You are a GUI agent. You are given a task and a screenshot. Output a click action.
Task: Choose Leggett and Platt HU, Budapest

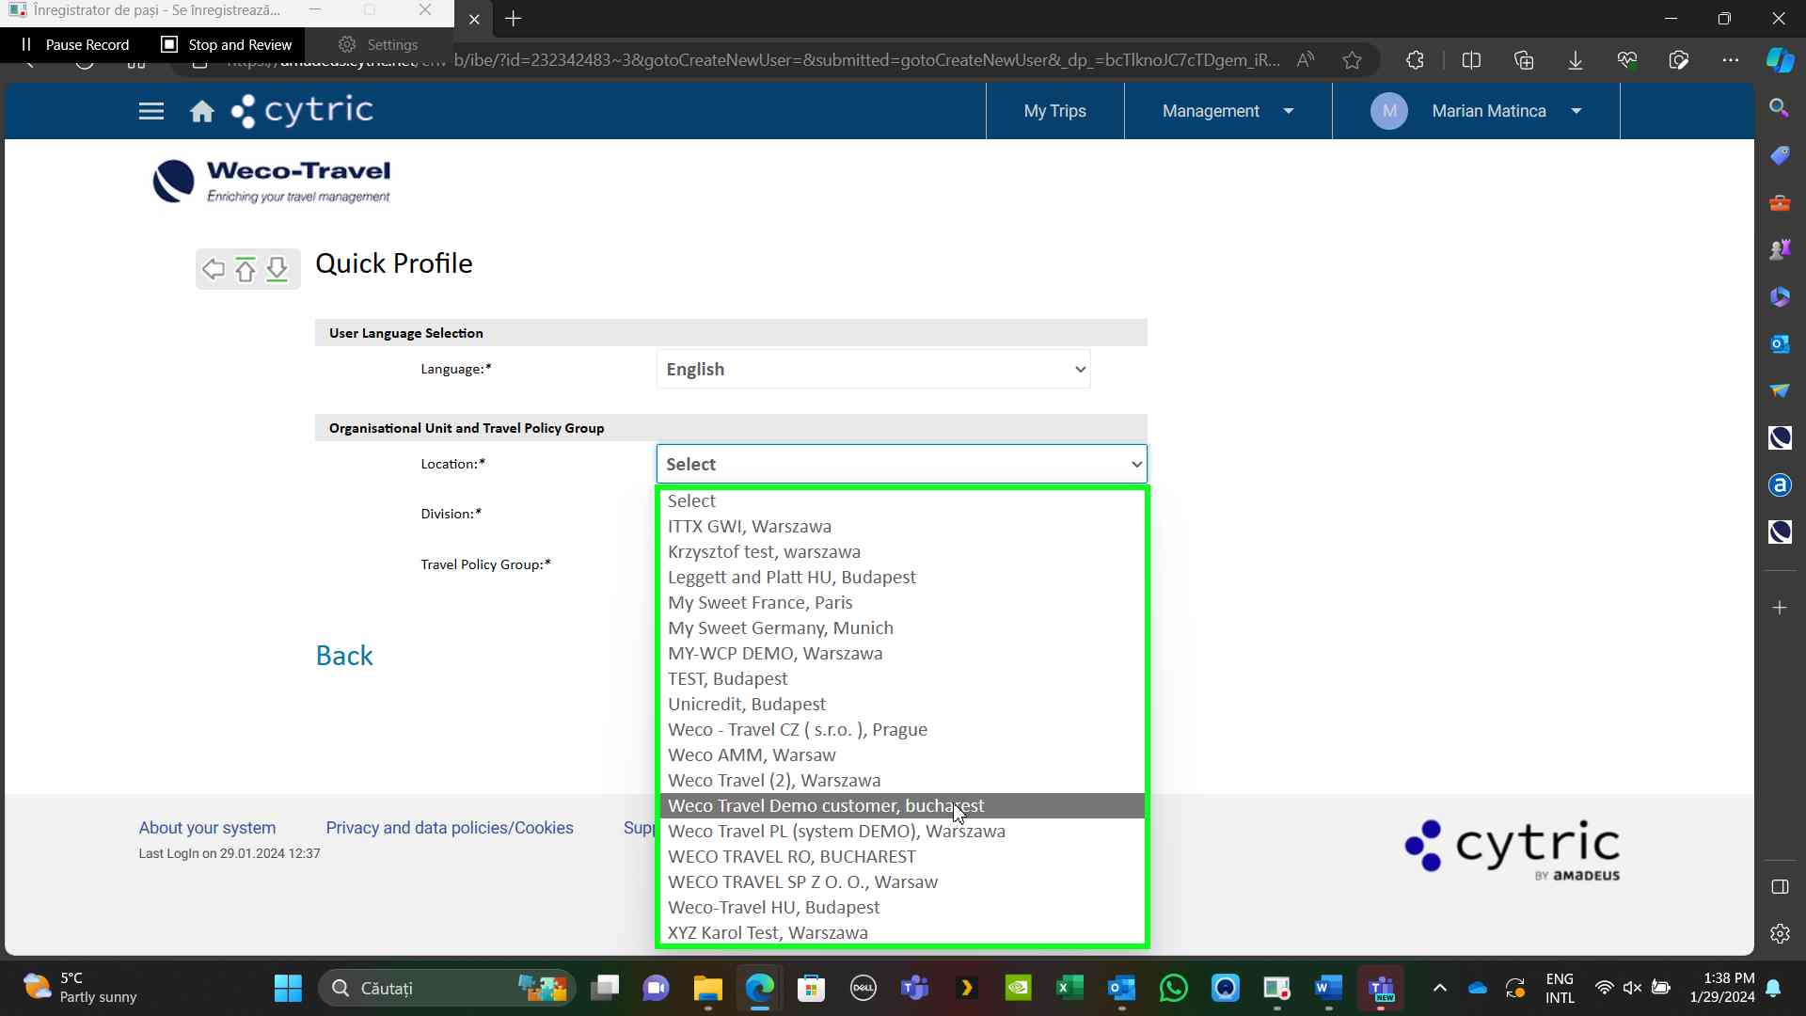click(x=902, y=578)
